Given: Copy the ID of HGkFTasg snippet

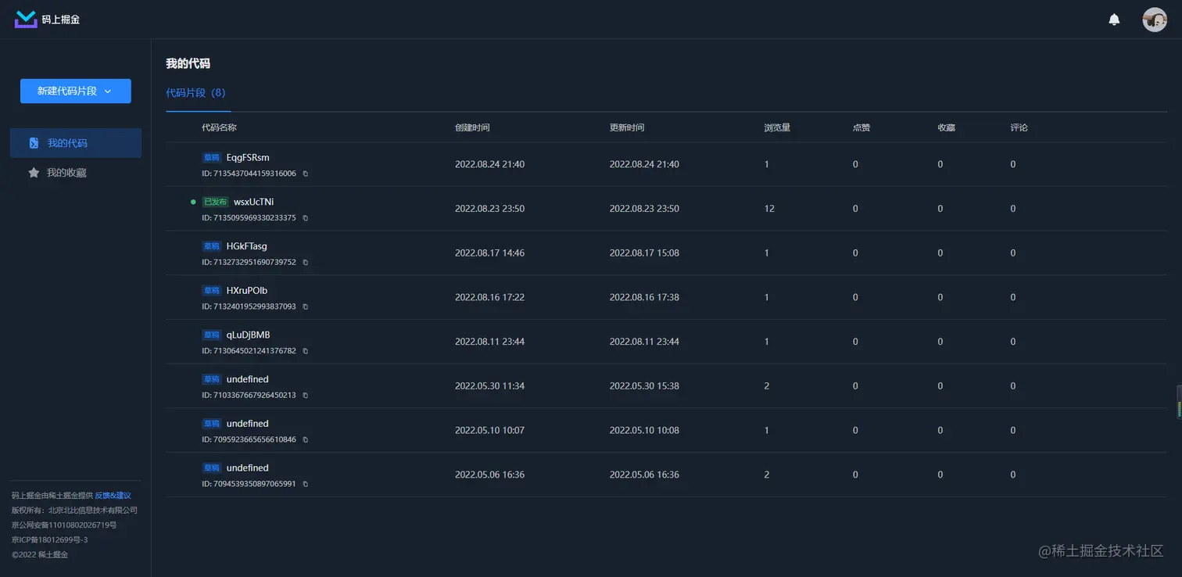Looking at the screenshot, I should (x=305, y=263).
